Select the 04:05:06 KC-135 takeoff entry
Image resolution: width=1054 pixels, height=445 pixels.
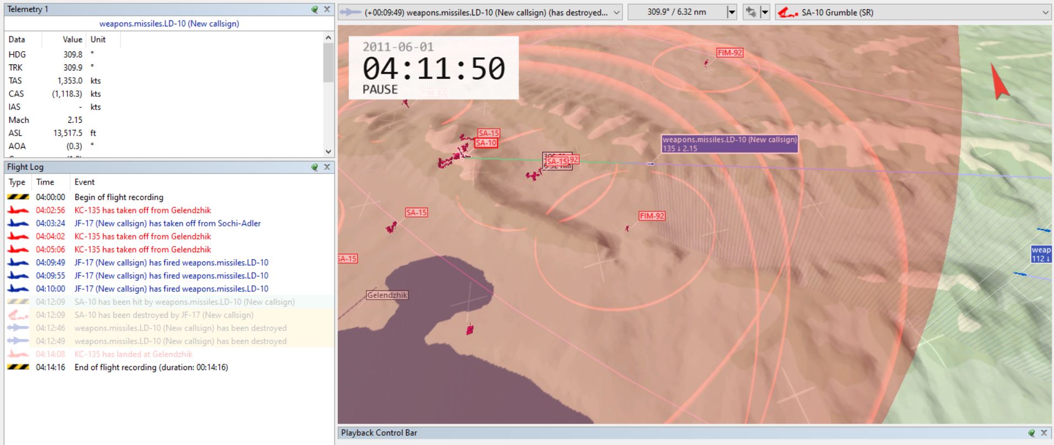(169, 249)
